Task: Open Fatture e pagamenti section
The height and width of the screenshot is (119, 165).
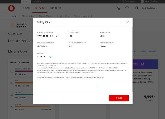Action: point(83,16)
